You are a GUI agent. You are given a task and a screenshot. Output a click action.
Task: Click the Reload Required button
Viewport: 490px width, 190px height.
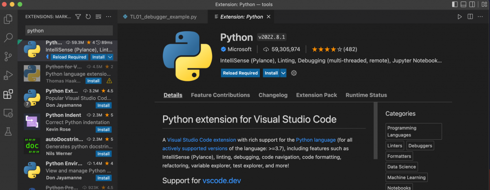[240, 73]
